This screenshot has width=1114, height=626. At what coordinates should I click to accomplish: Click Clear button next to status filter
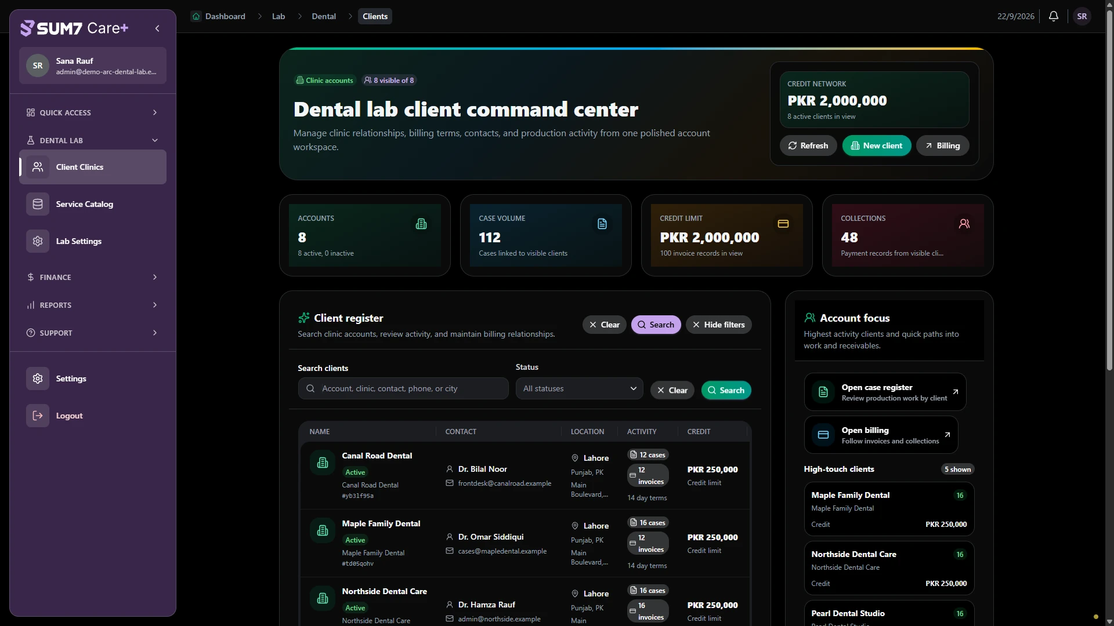[672, 390]
